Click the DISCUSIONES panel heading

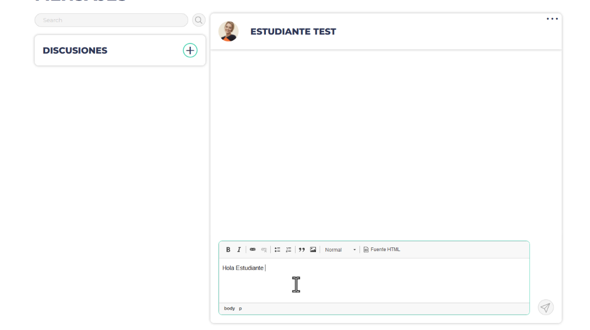point(75,50)
